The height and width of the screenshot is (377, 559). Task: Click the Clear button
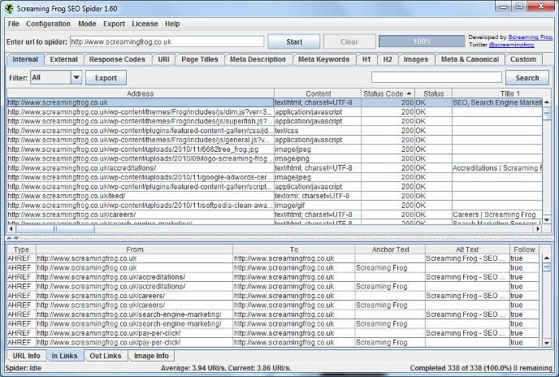tap(349, 41)
